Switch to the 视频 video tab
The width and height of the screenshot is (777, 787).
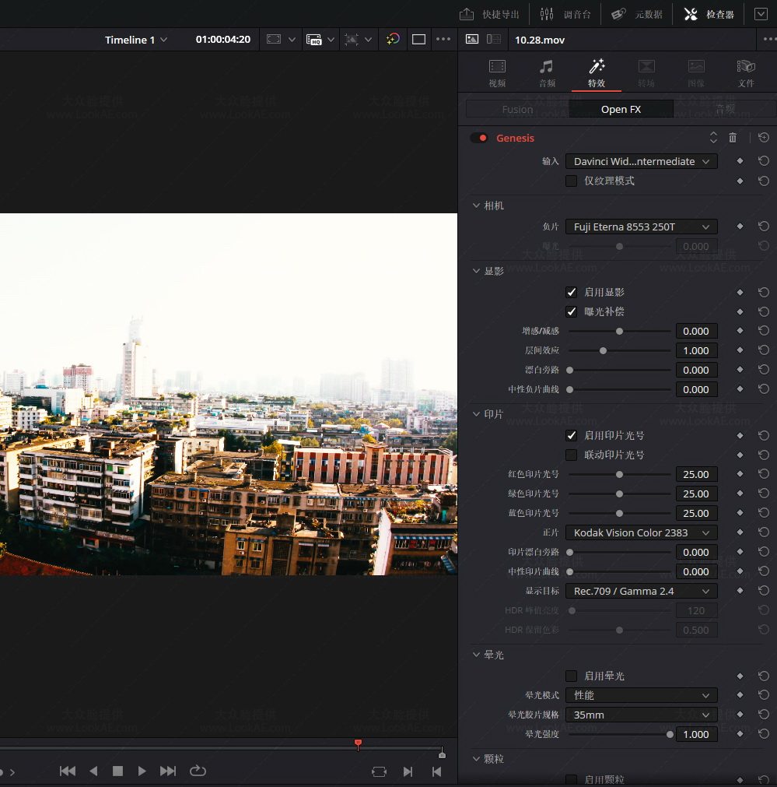[497, 73]
